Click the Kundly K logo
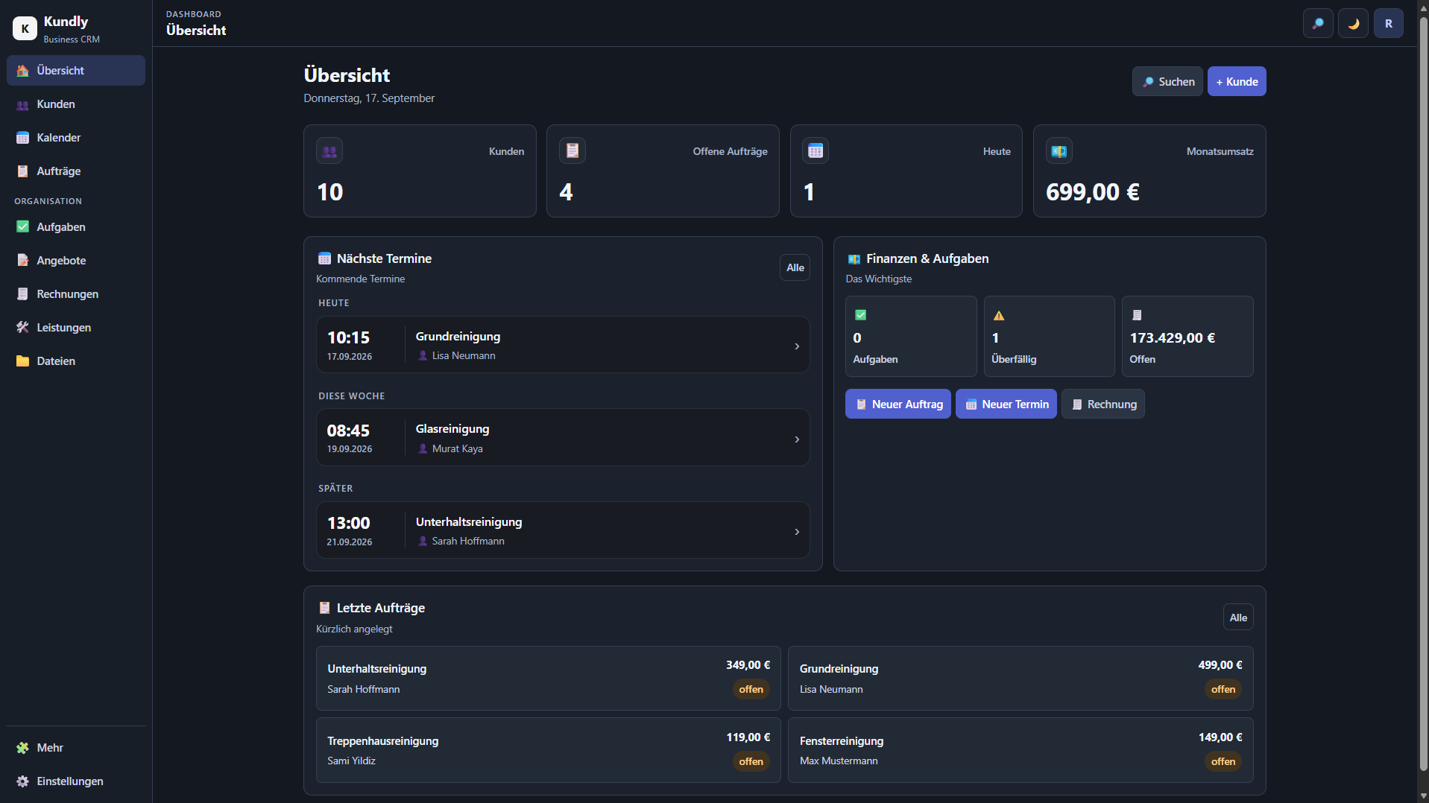This screenshot has width=1429, height=803. point(25,28)
